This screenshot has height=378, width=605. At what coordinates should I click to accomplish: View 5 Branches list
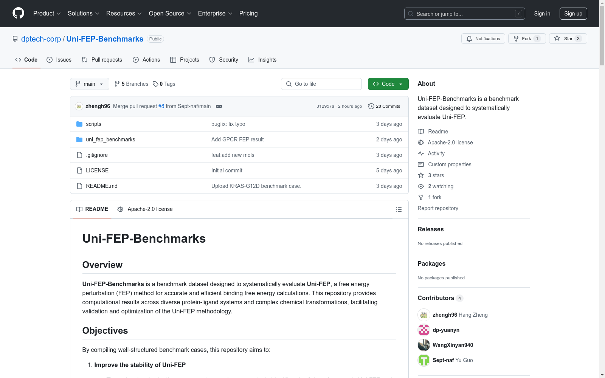coord(132,84)
